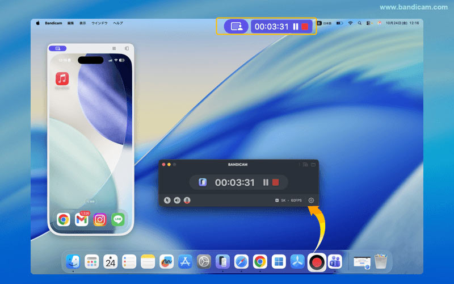Launch the Music app on mirrored phone
The width and height of the screenshot is (454, 284).
coord(62,78)
